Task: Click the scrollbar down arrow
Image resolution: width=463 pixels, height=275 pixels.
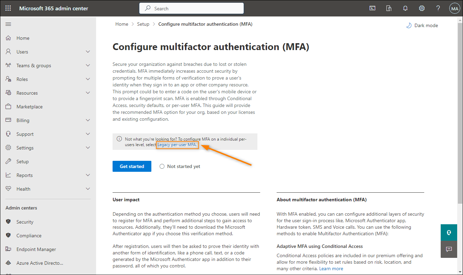Action: point(460,272)
